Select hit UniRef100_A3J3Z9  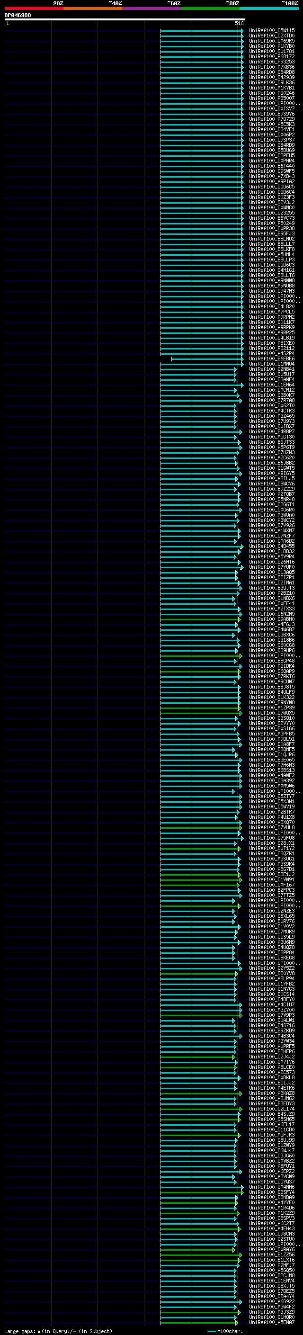[x=272, y=1312]
